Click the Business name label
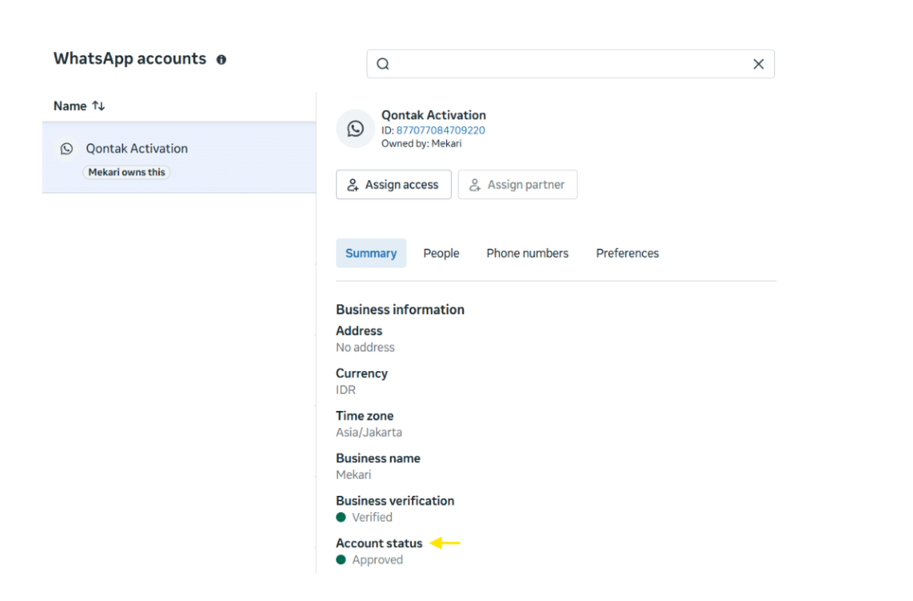The image size is (913, 601). (378, 458)
